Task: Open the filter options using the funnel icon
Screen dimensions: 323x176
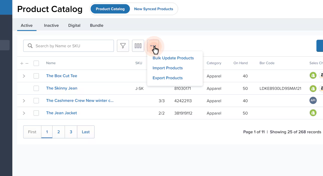Action: (123, 46)
